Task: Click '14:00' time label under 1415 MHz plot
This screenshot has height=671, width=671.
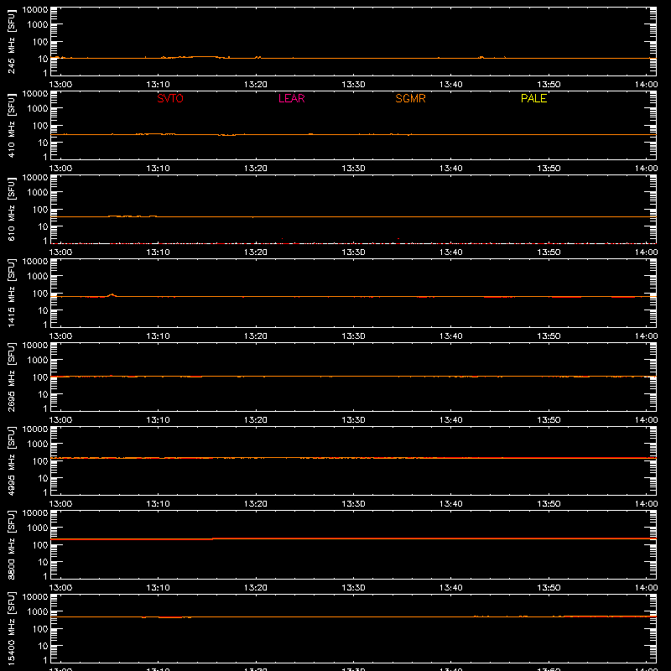Action: pyautogui.click(x=646, y=336)
